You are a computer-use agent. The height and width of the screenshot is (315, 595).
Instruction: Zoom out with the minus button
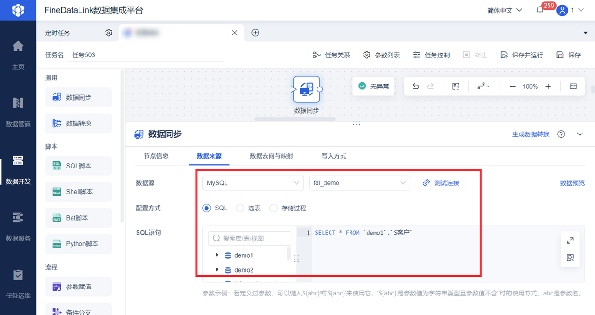click(x=513, y=87)
